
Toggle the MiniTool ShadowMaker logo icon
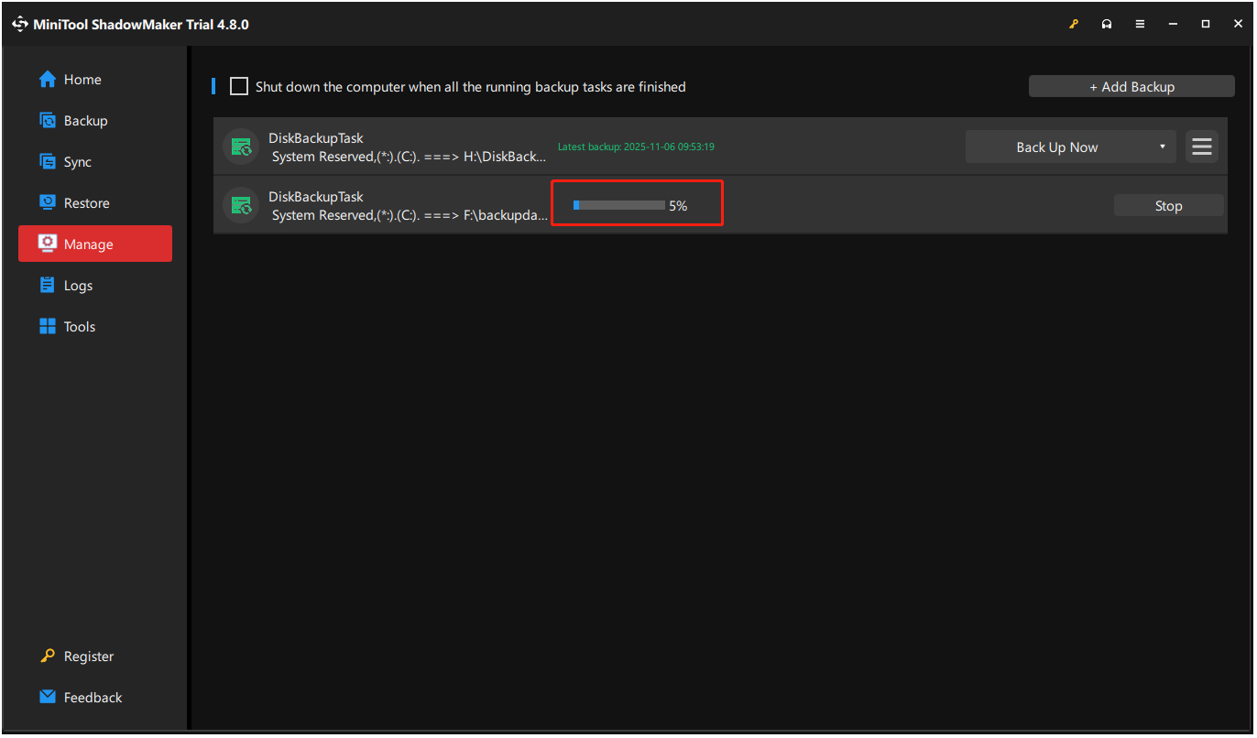(x=19, y=24)
